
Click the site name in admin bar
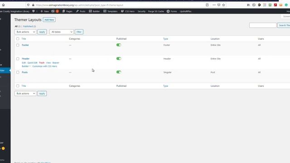[x=15, y=11]
